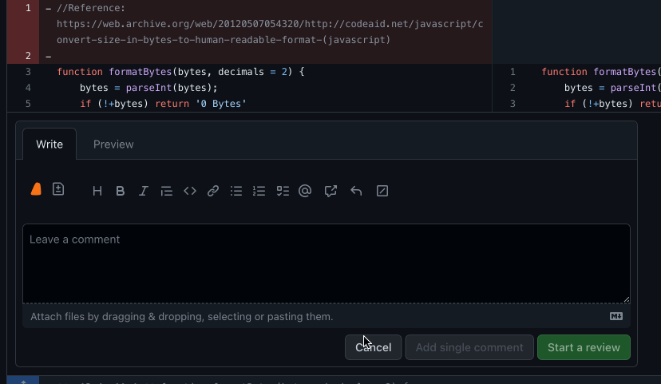Click the slash commands icon
Viewport: 661px width, 384px height.
pos(382,191)
